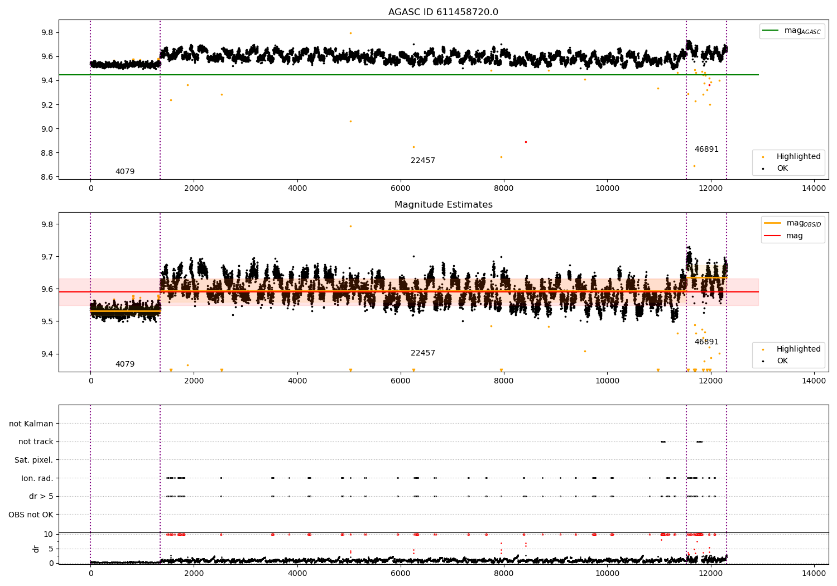This screenshot has height=586, width=837.
Task: Click the '4000' x-tick of the top plot
Action: click(297, 189)
